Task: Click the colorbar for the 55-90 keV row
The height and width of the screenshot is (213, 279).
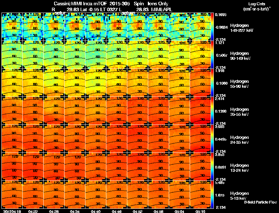Action: pos(212,83)
